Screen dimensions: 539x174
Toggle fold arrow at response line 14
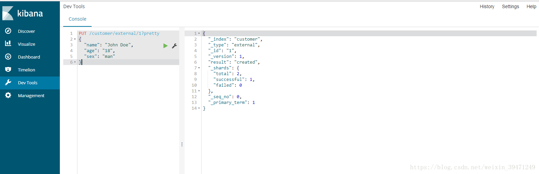coord(199,108)
